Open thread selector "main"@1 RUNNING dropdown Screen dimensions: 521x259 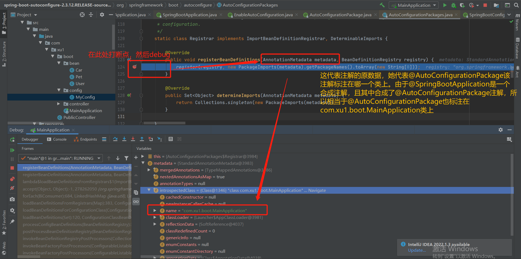pos(61,158)
